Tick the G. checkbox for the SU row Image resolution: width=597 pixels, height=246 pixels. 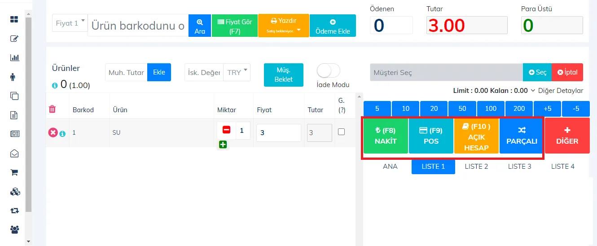point(342,132)
